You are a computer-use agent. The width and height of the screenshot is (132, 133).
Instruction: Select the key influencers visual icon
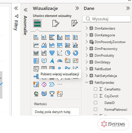click(x=76, y=68)
